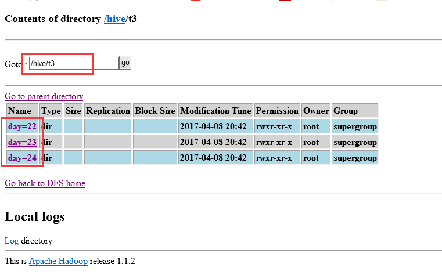Screen dimensions: 442x279
Task: Click the day=22 row modification time
Action: [x=213, y=126]
